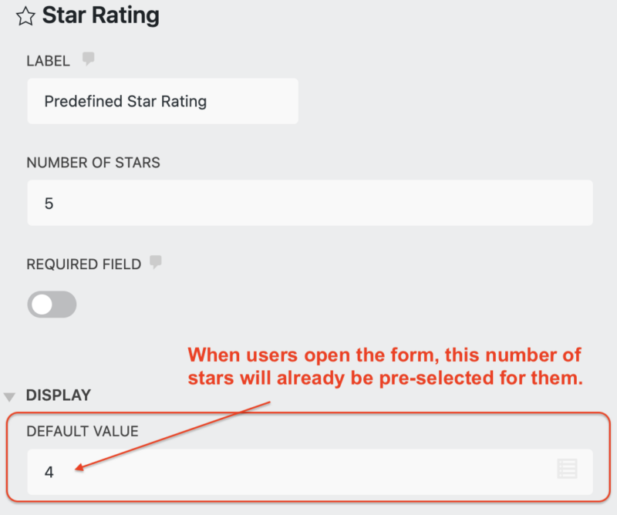The width and height of the screenshot is (617, 515).
Task: Click the NUMBER OF STARS label
Action: [93, 163]
